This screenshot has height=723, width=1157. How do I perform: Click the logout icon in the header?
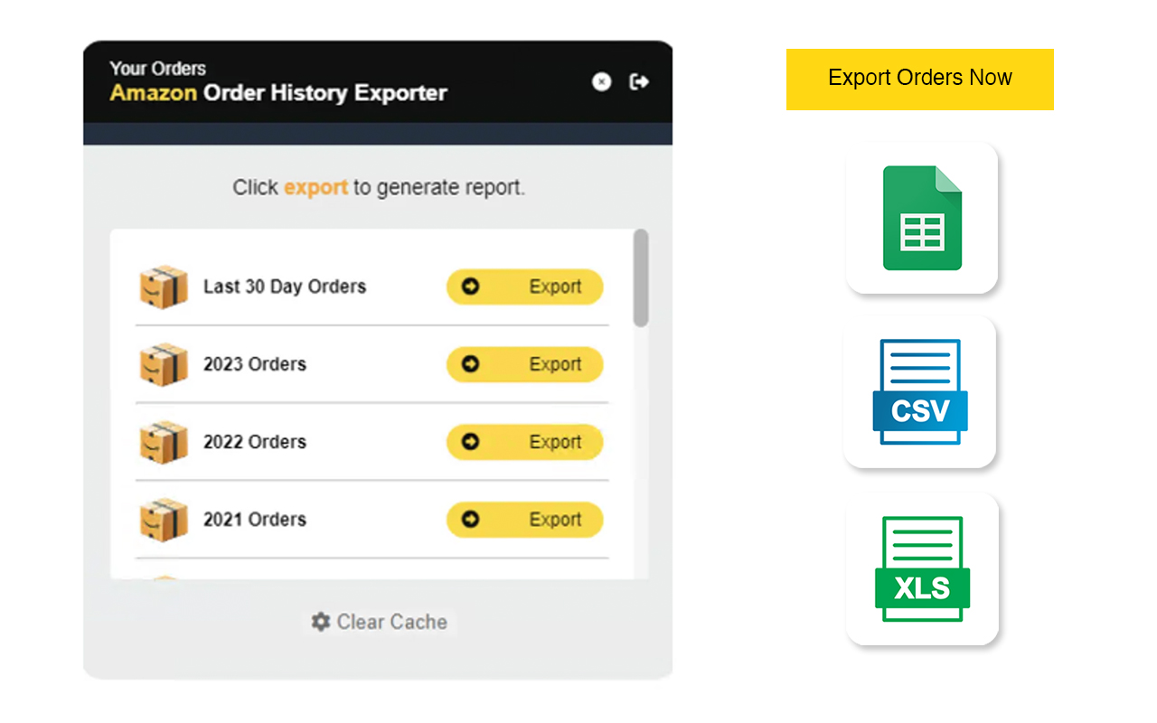click(x=639, y=82)
